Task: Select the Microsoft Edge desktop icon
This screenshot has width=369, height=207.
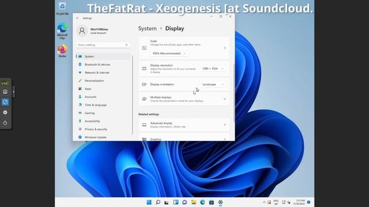Action: click(x=62, y=31)
